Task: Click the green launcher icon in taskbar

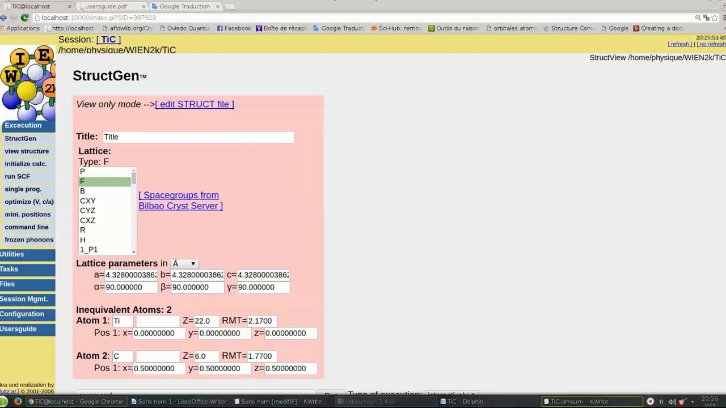Action: [5, 401]
